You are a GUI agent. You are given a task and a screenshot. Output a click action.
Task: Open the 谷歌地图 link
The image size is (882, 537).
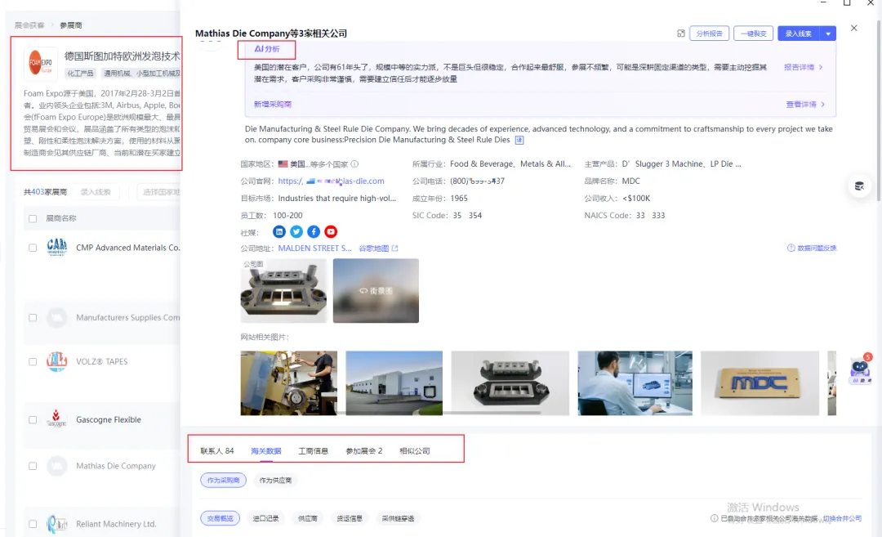point(374,248)
